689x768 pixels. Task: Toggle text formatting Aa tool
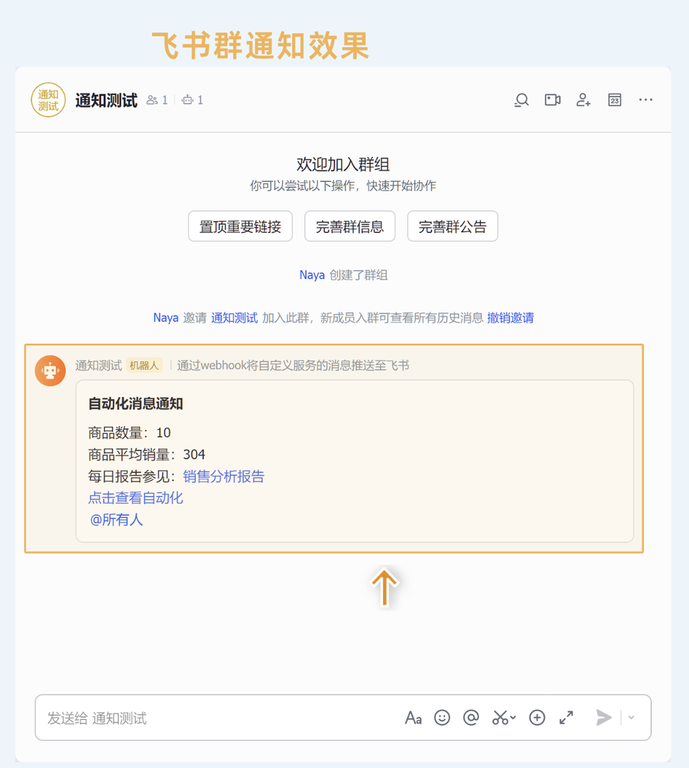coord(413,718)
